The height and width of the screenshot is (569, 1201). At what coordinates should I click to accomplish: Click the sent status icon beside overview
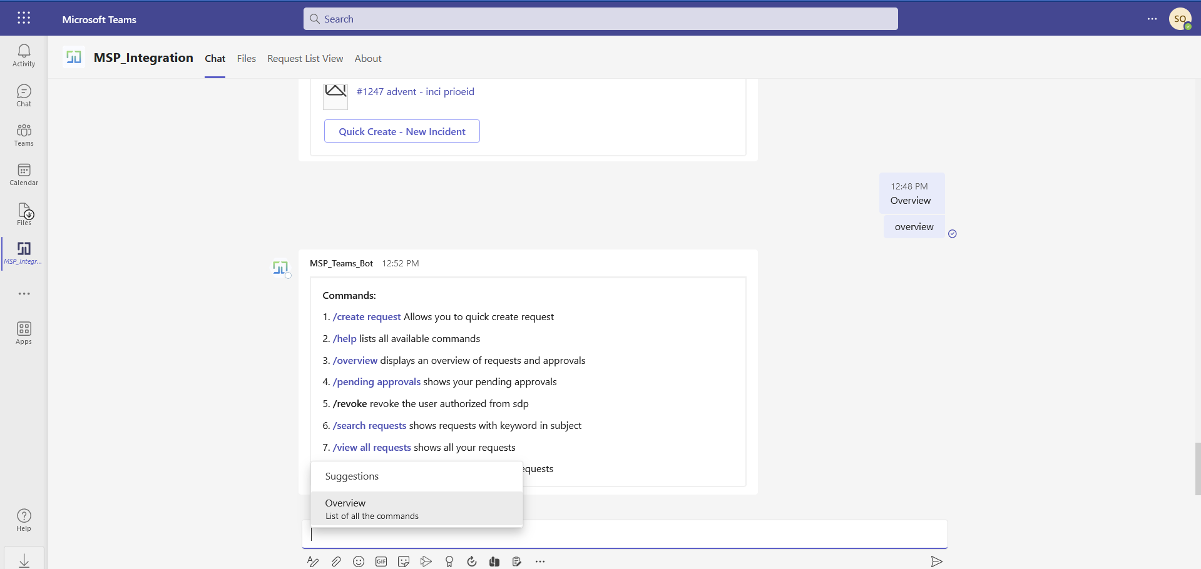[x=953, y=234]
